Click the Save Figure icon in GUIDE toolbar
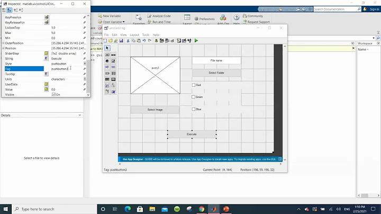The image size is (381, 214). (121, 41)
